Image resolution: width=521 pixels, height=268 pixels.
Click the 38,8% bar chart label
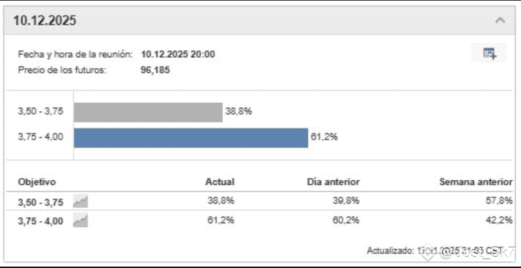tap(238, 112)
